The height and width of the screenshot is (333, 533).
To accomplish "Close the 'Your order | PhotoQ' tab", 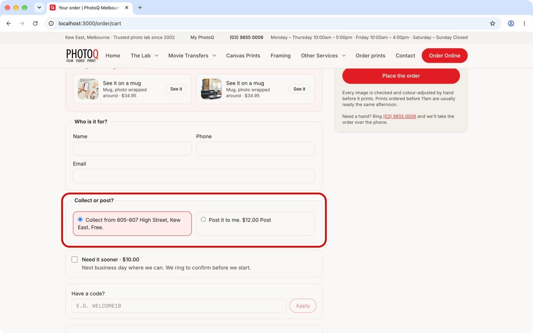I will (x=127, y=7).
